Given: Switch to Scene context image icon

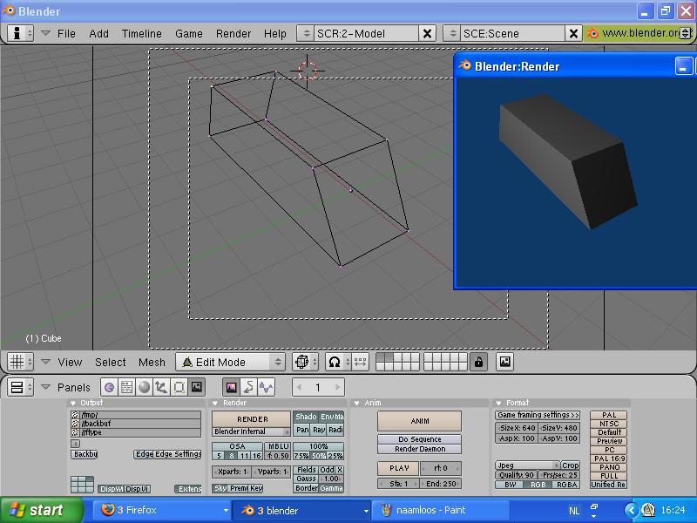Looking at the screenshot, I should [197, 387].
